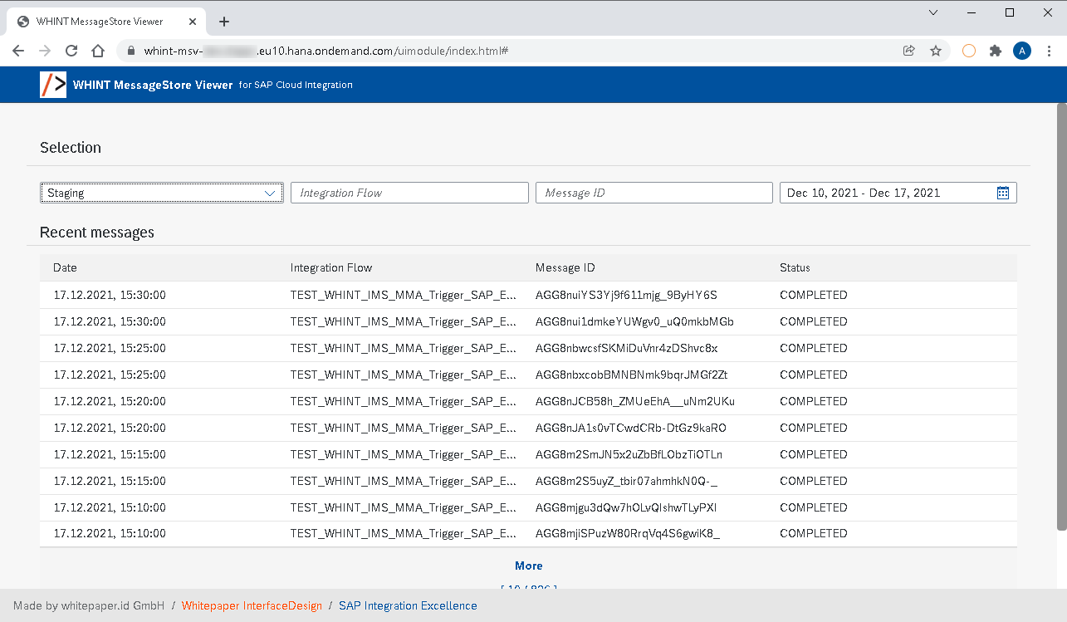
Task: Open the browser extensions puzzle icon
Action: pyautogui.click(x=996, y=51)
